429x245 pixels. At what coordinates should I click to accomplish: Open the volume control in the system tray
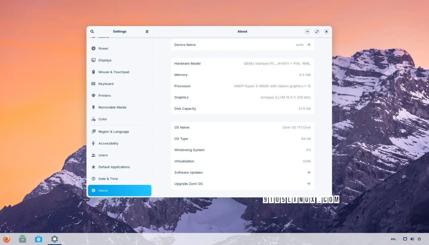[412, 239]
